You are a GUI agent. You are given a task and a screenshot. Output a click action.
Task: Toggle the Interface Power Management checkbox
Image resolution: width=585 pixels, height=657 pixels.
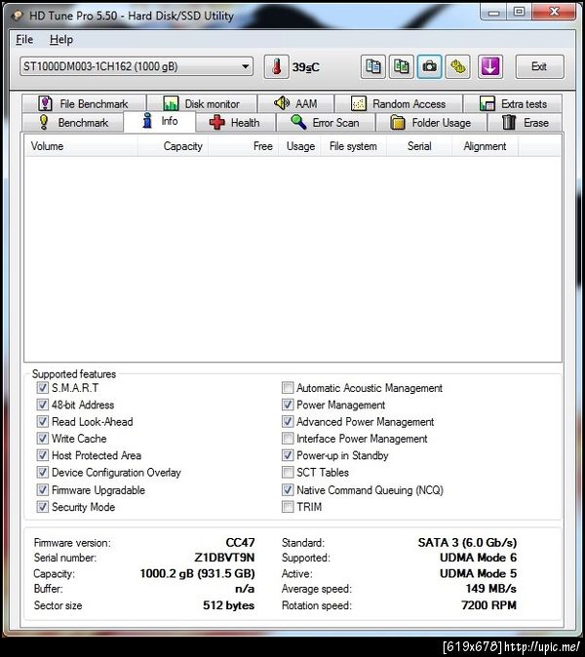coord(288,439)
